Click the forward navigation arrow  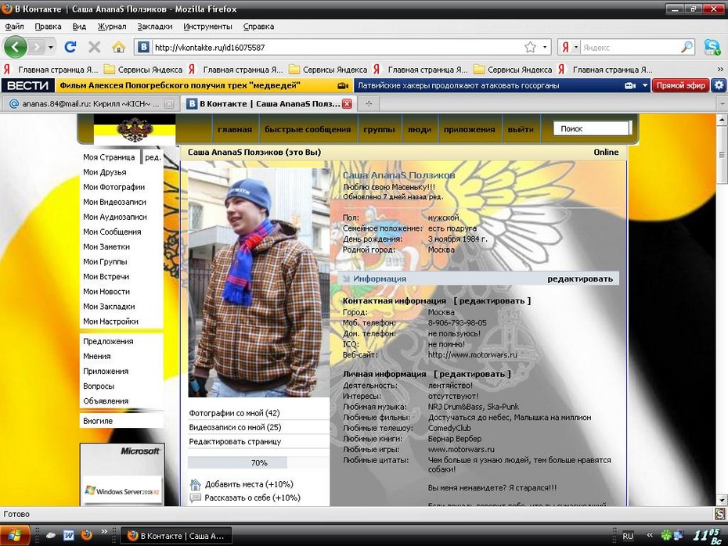37,47
